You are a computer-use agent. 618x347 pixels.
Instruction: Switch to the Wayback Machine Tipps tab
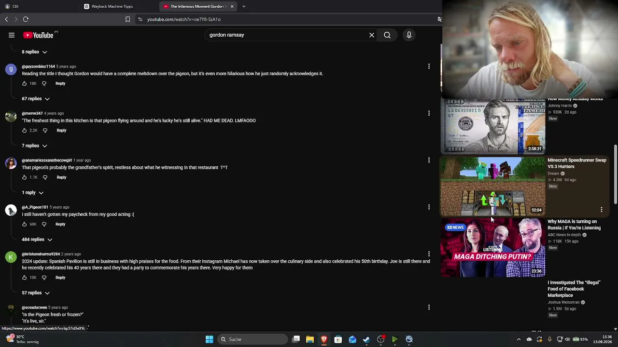[119, 6]
